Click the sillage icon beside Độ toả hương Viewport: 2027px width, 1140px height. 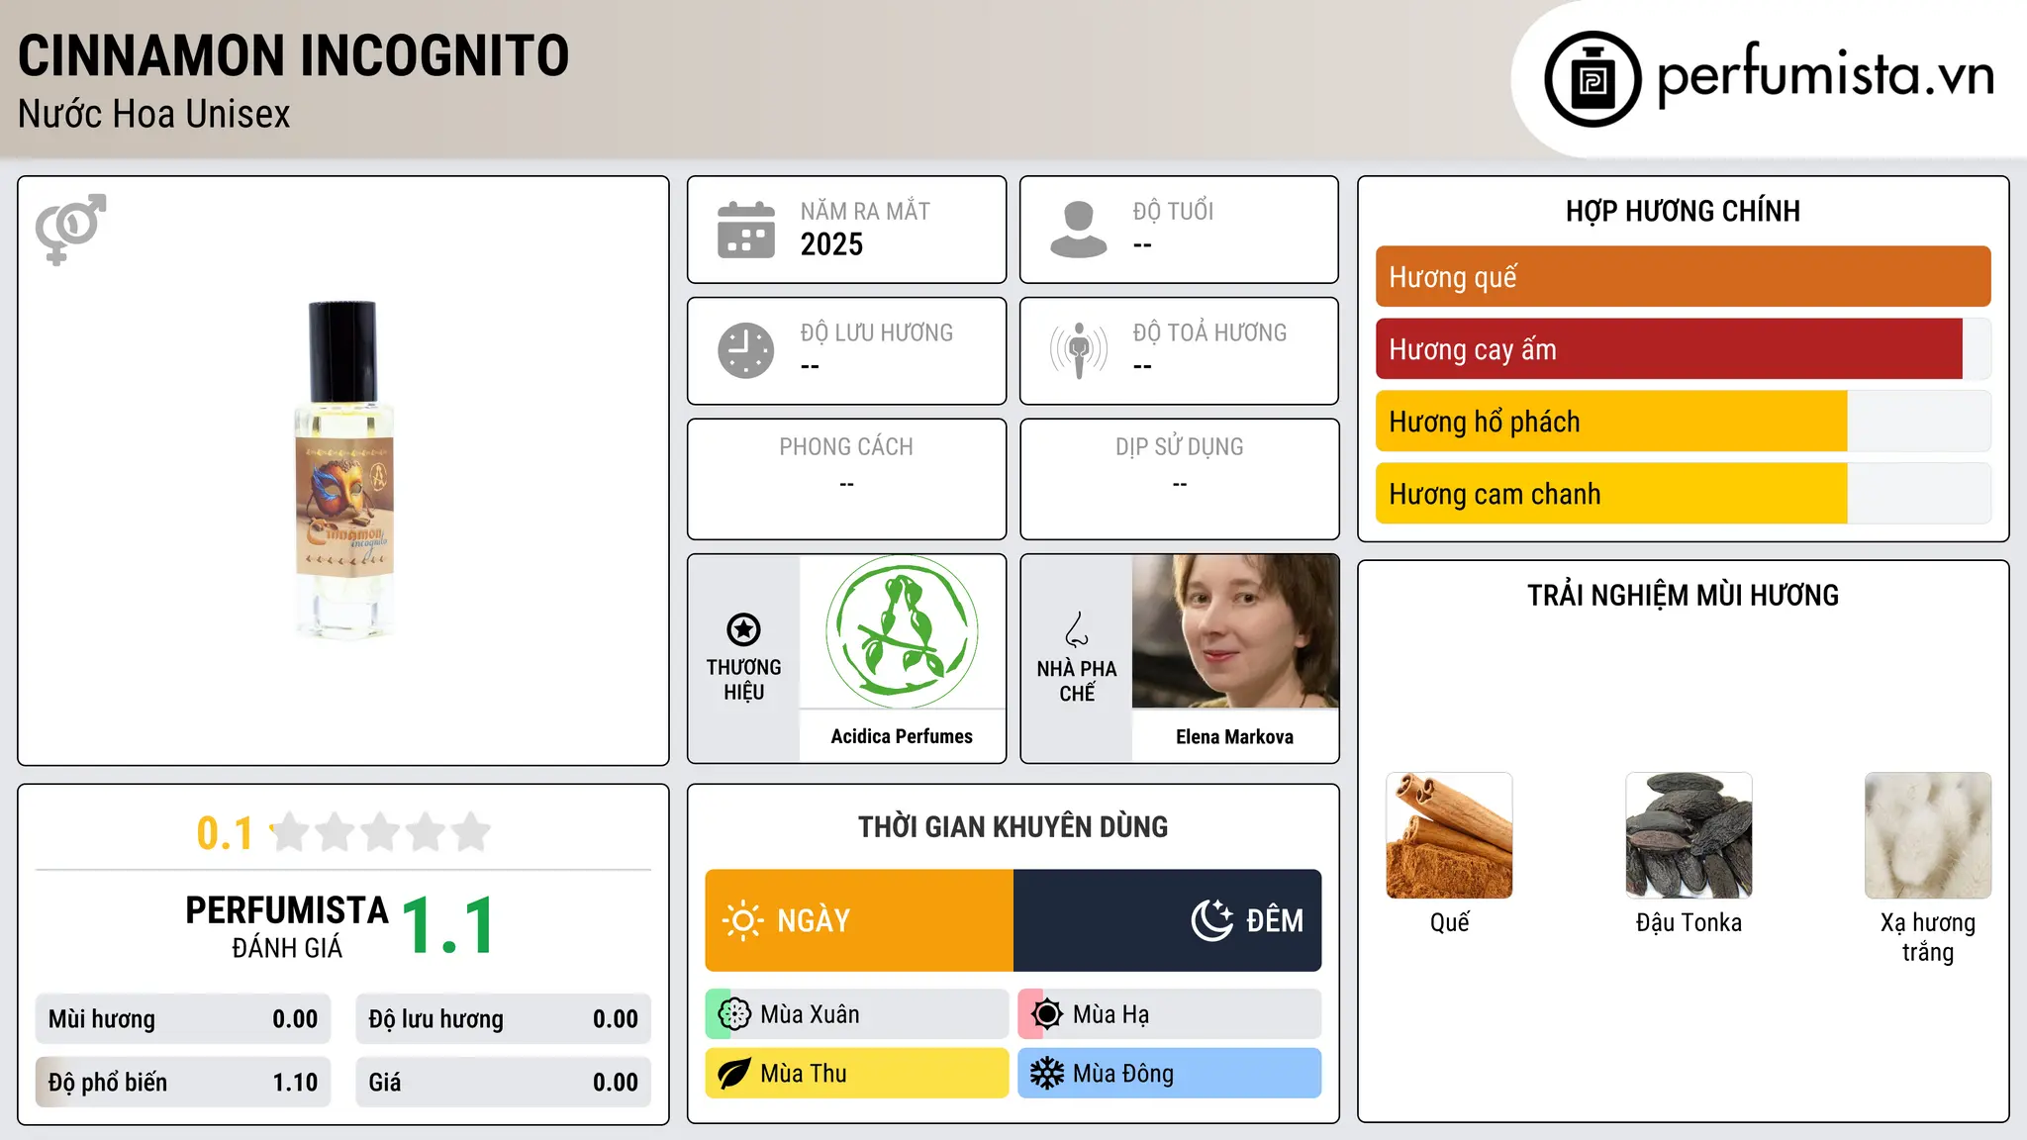[x=1079, y=350]
